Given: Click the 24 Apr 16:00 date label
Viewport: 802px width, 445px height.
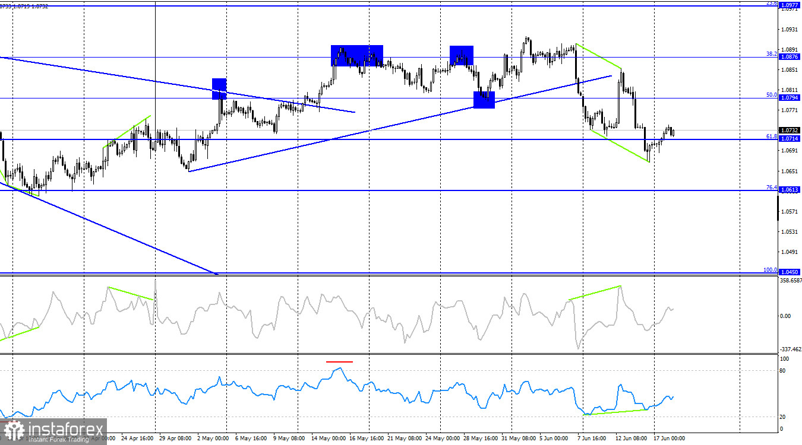Looking at the screenshot, I should (x=138, y=439).
